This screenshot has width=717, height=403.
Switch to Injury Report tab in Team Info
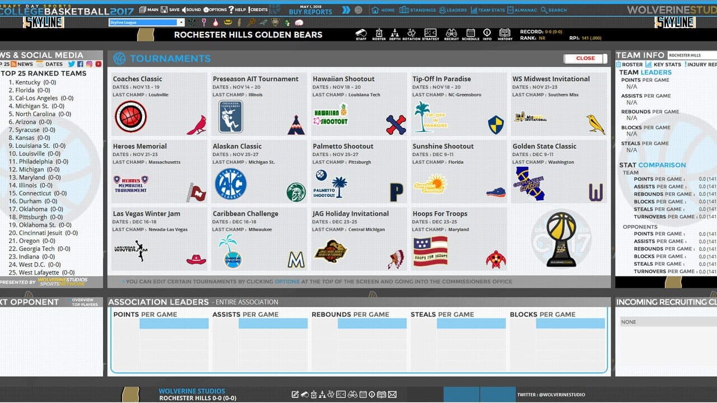700,64
